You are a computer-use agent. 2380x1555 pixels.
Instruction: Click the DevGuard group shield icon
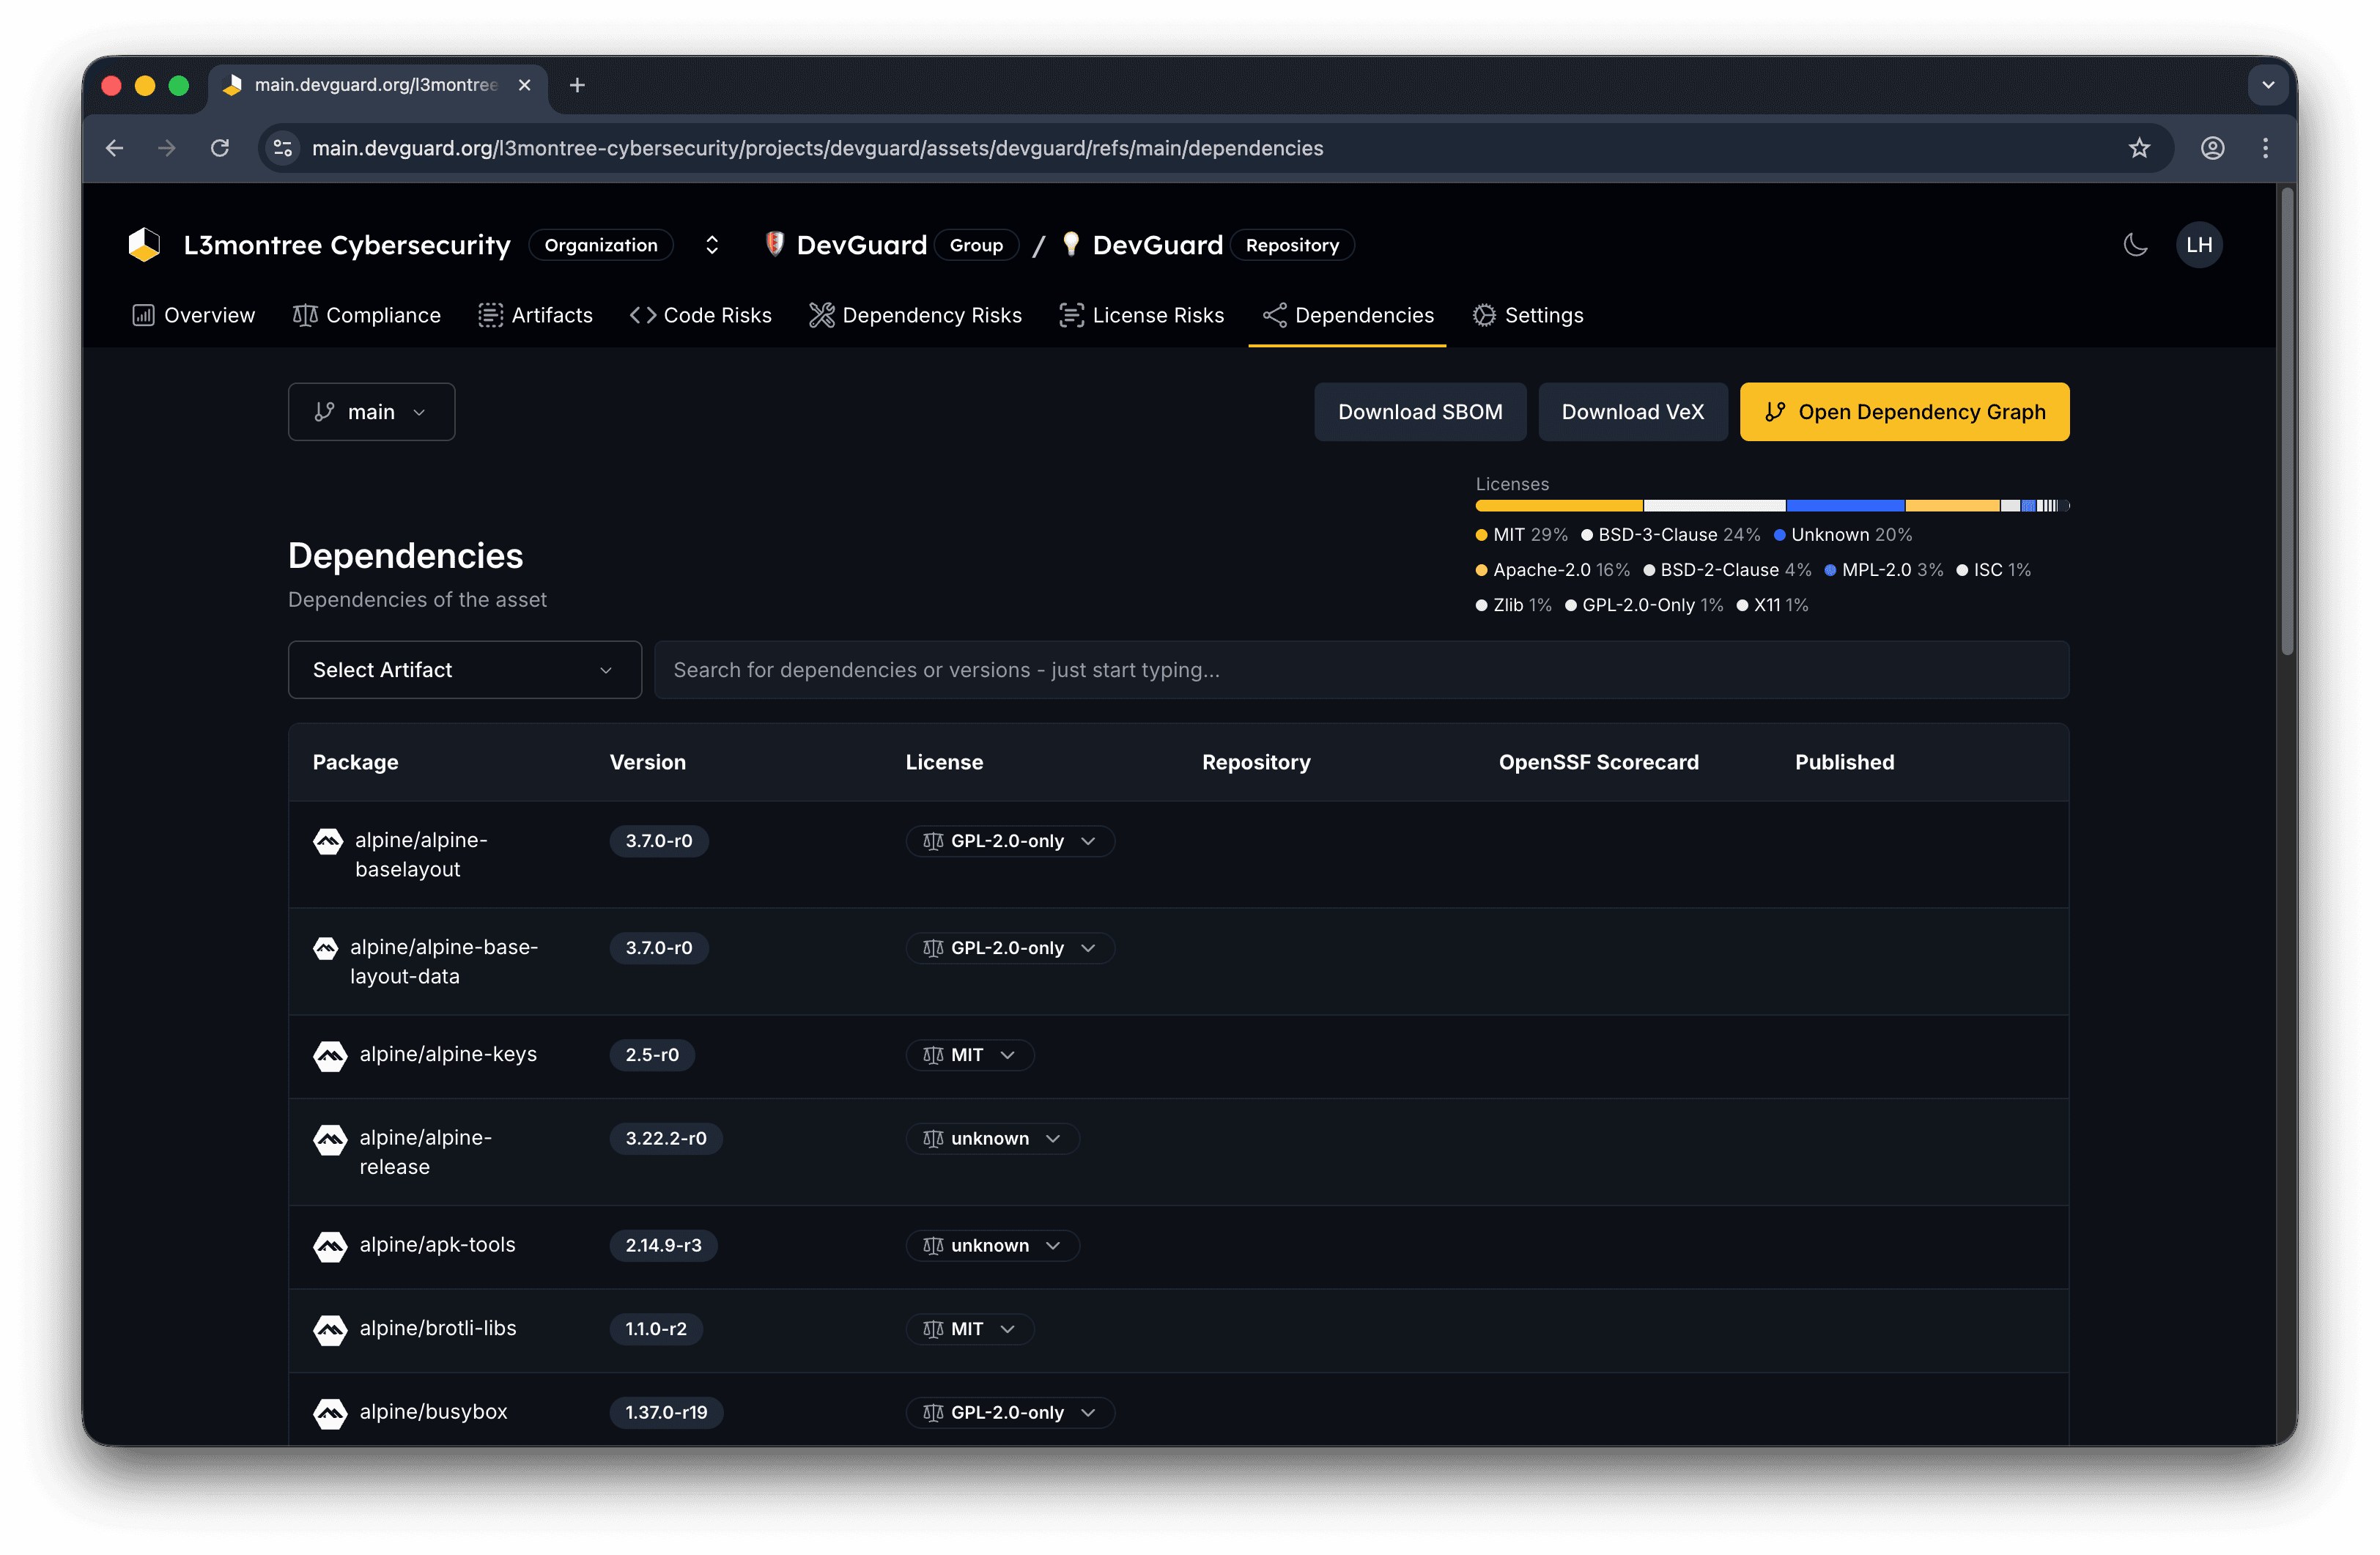[x=775, y=244]
